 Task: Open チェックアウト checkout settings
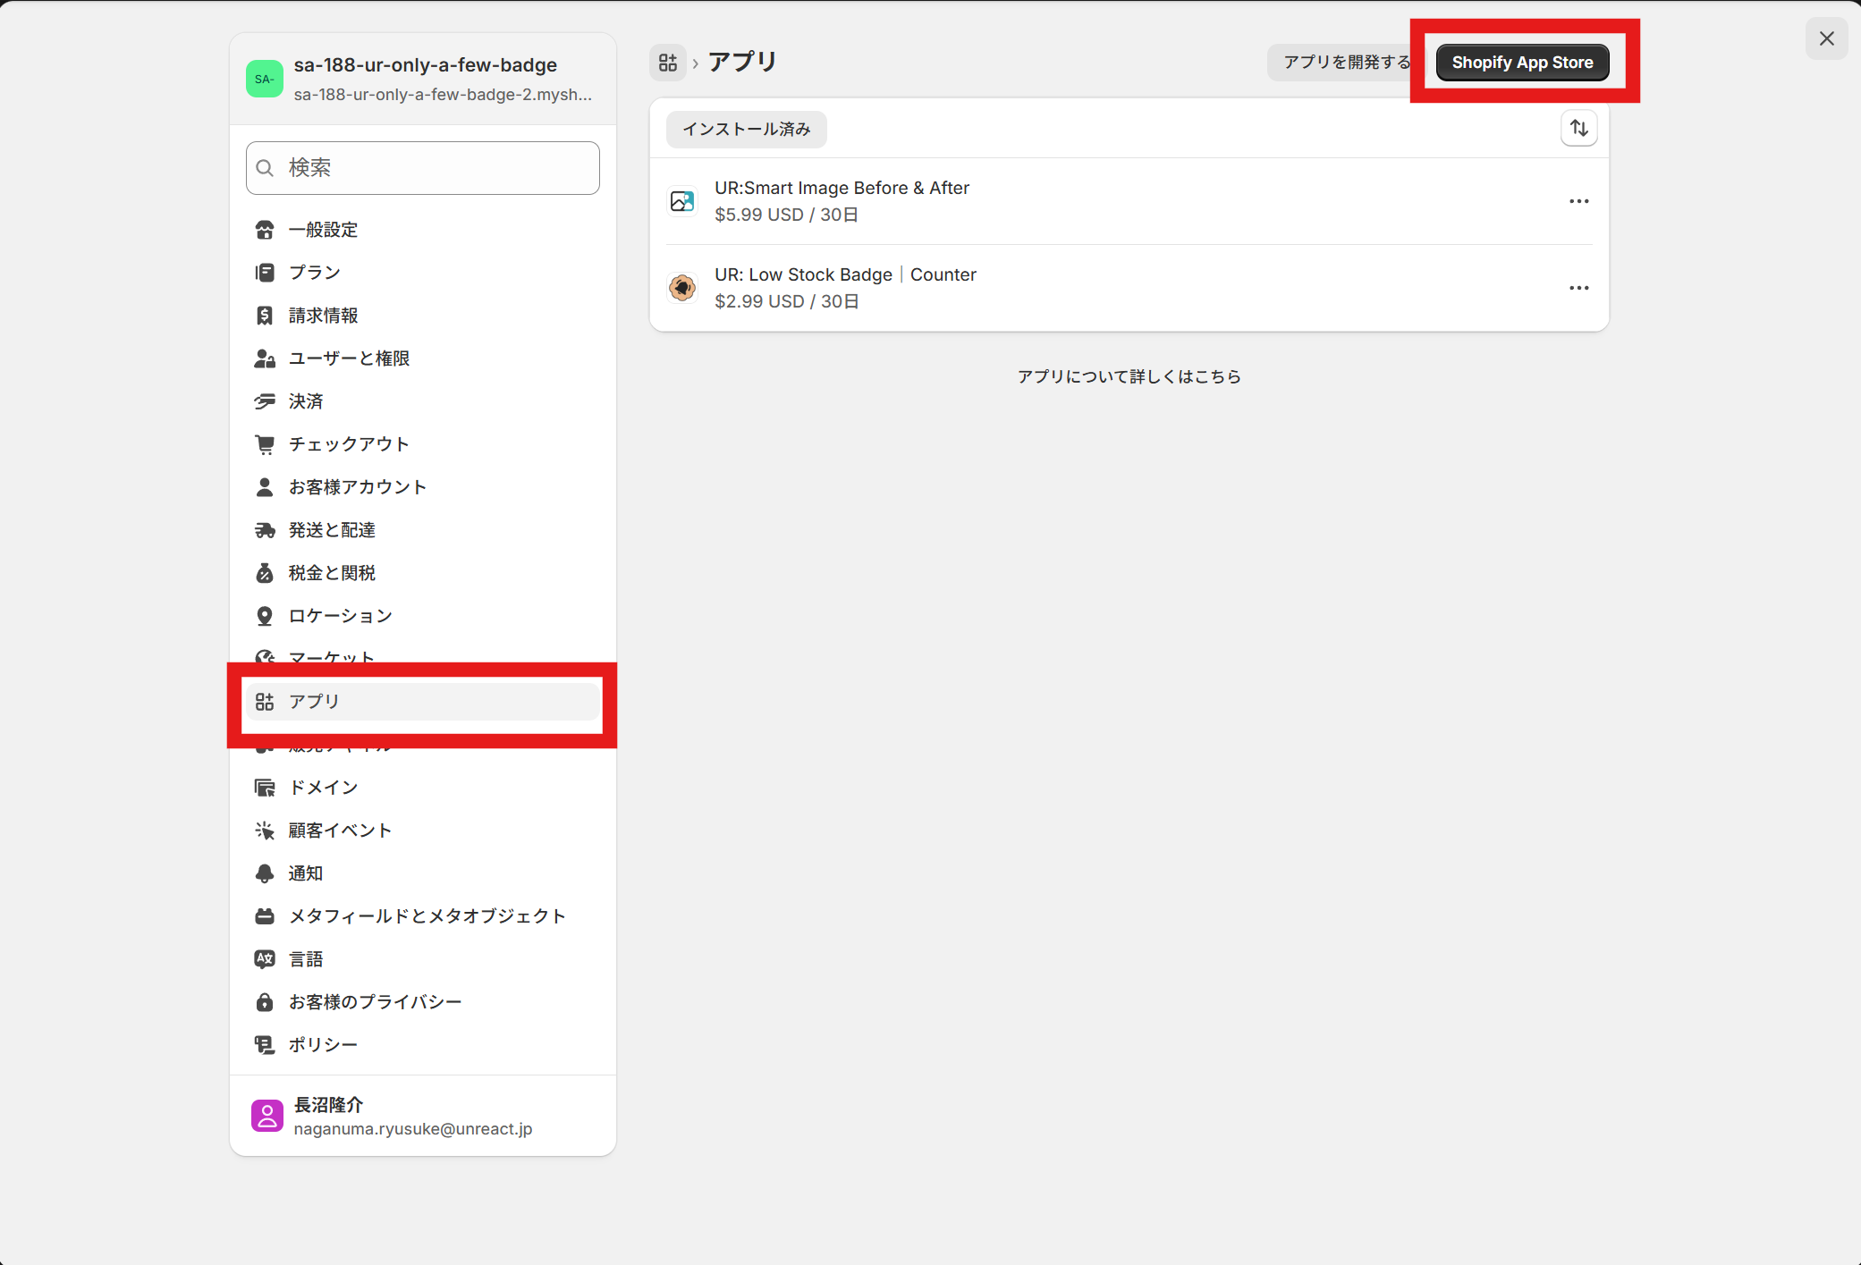click(x=422, y=444)
